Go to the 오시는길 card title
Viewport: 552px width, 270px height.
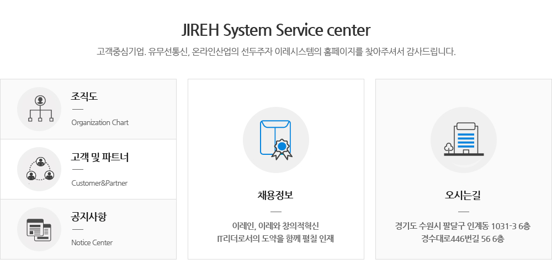[x=463, y=195]
